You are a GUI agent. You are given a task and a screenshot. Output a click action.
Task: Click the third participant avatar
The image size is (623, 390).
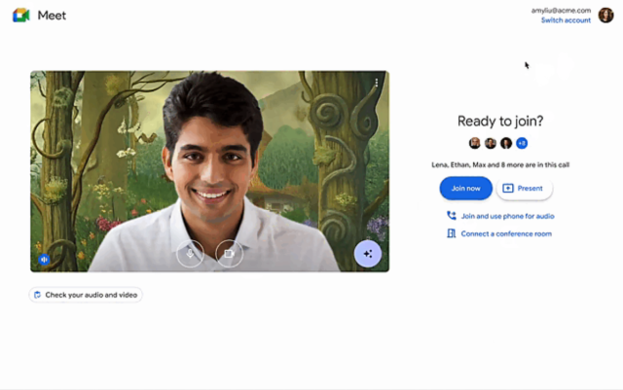point(506,143)
